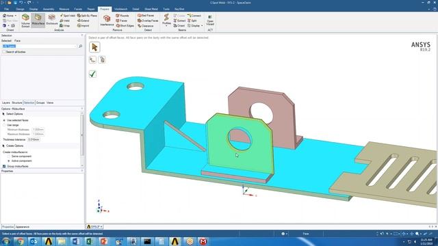438x246 pixels.
Task: Select the Rounds removal tool
Action: [x=123, y=16]
